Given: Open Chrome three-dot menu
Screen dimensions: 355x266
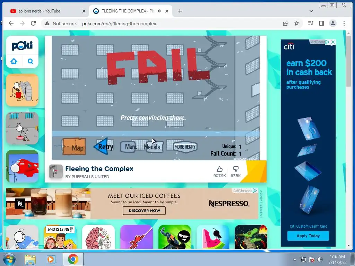Looking at the screenshot, I should [x=344, y=23].
